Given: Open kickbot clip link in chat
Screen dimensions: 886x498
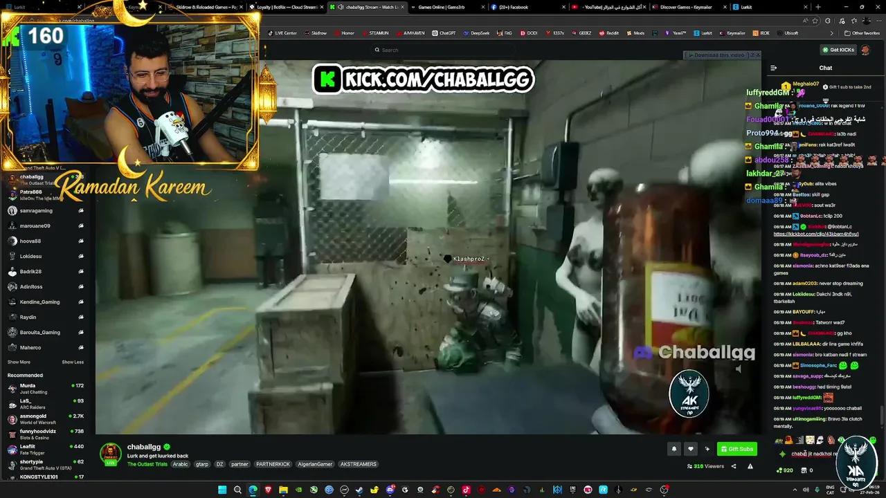Looking at the screenshot, I should pos(816,234).
